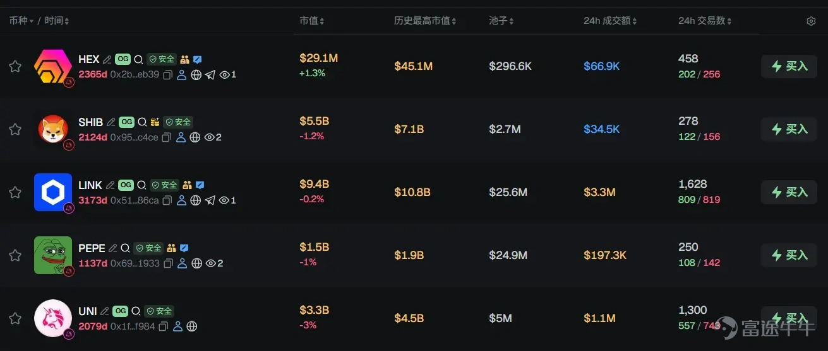Image resolution: width=828 pixels, height=351 pixels.
Task: View LINK creator profile person icon
Action: tap(181, 200)
